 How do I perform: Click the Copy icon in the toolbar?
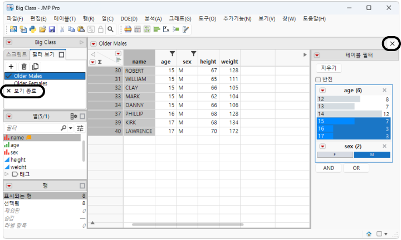pos(71,29)
